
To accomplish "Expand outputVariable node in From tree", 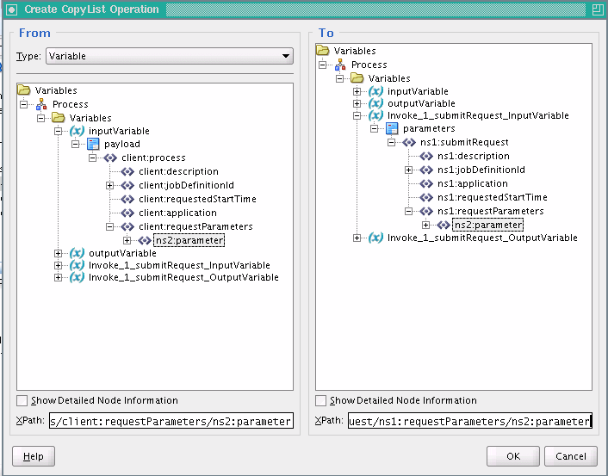I will (x=59, y=254).
